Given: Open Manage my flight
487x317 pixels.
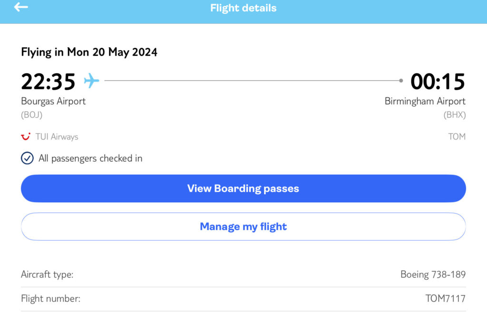Looking at the screenshot, I should click(243, 227).
